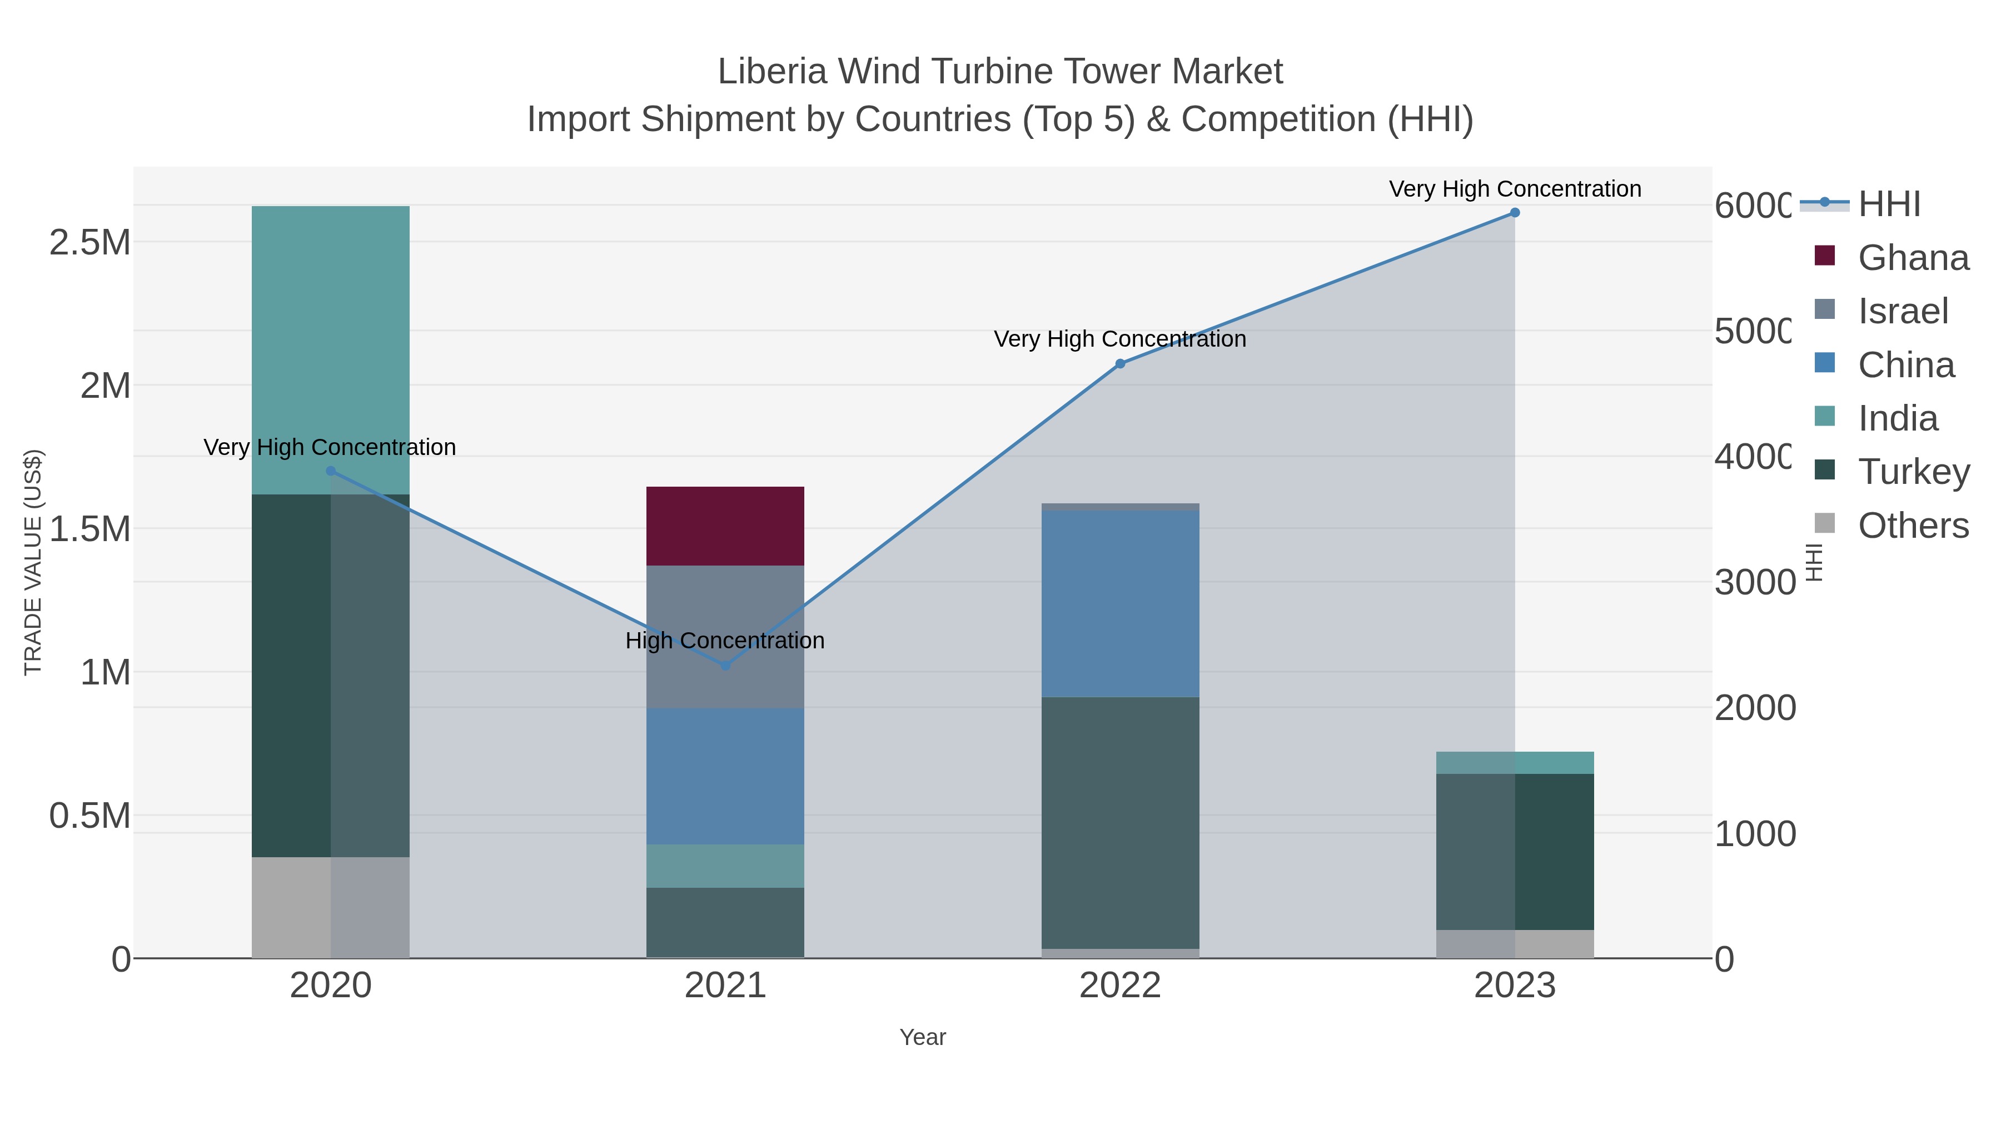
Task: Click the 'TRADE VALUE (US$)' axis title
Action: click(33, 562)
